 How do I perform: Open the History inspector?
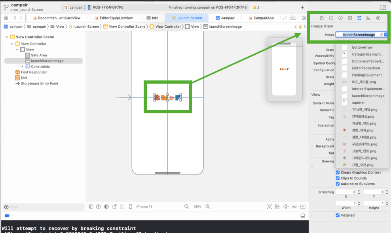(x=331, y=18)
